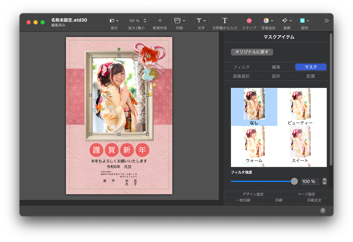Click the 年 red circle character
Screen dimensions: 353x242
point(142,150)
